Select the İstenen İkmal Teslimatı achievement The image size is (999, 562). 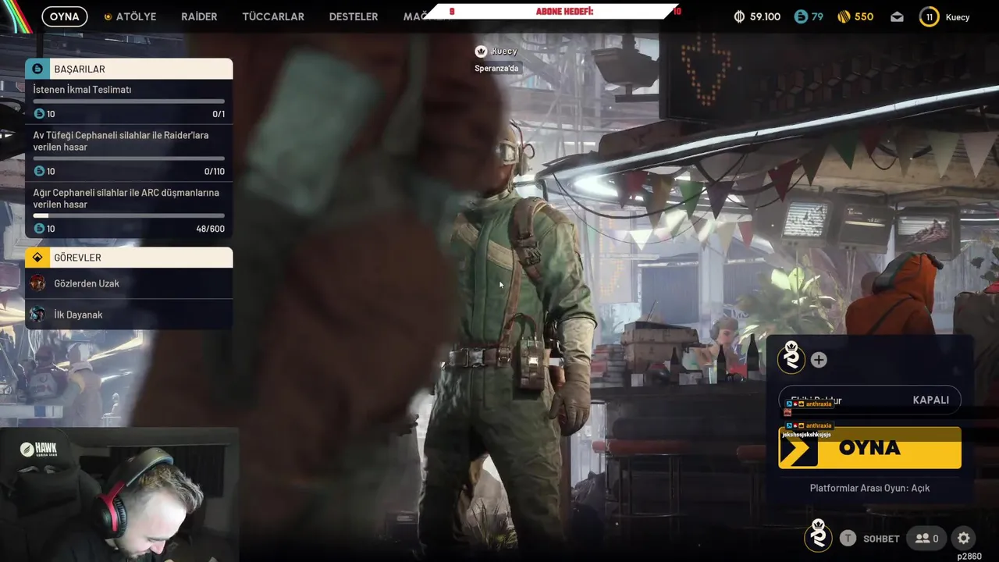tap(129, 101)
